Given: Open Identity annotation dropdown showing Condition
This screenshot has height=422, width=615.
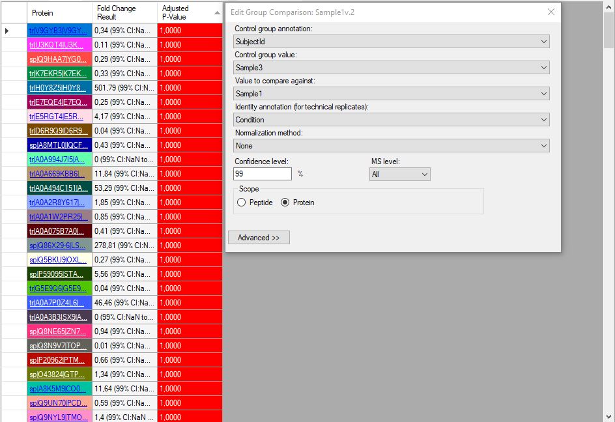Looking at the screenshot, I should pos(392,120).
